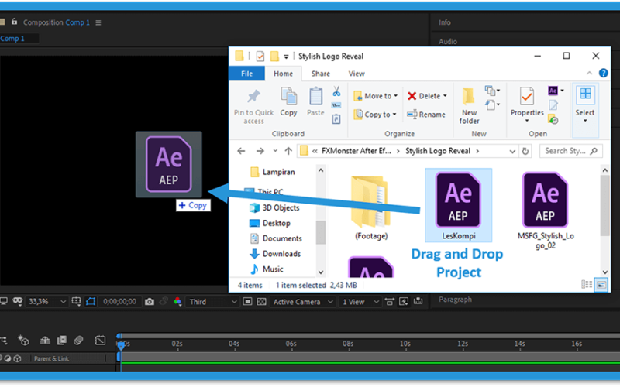Click FXMonster After Ef... breadcrumb
620x387 pixels.
point(356,151)
